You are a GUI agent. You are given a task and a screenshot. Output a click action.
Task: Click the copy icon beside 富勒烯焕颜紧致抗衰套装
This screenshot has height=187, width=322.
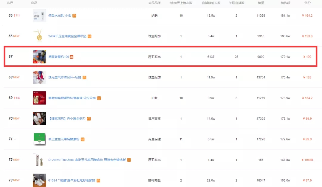[x=99, y=98]
